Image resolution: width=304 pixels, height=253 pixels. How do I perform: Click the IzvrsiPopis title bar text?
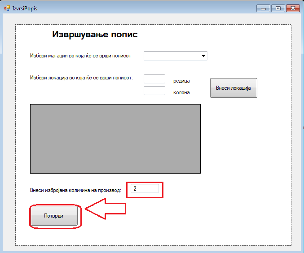25,9
